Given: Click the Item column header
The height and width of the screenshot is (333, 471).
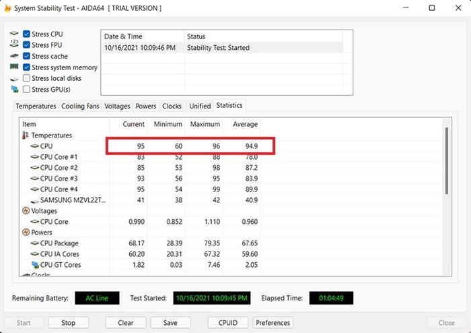Looking at the screenshot, I should (65, 124).
